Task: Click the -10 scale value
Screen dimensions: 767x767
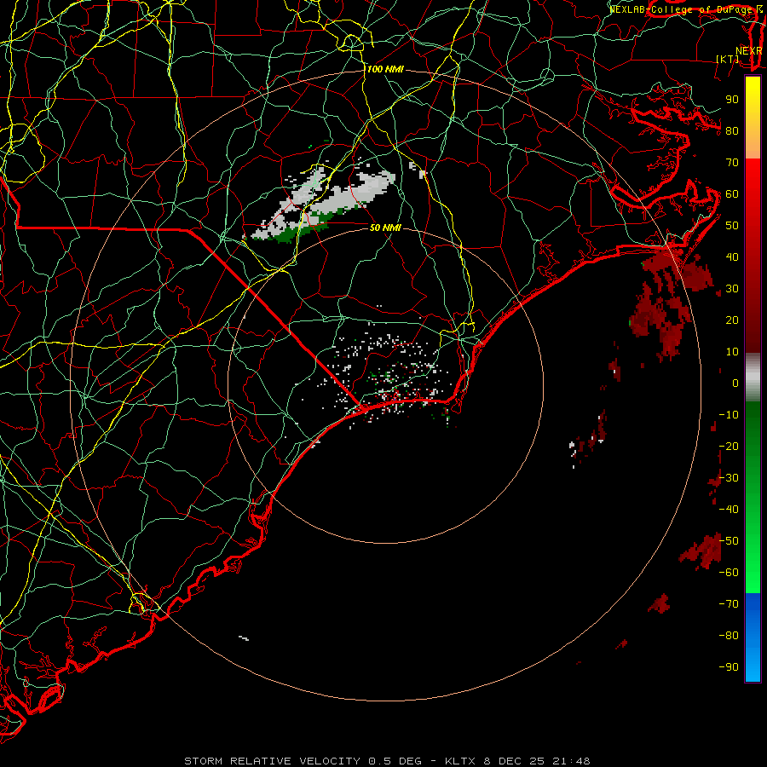Action: click(729, 415)
